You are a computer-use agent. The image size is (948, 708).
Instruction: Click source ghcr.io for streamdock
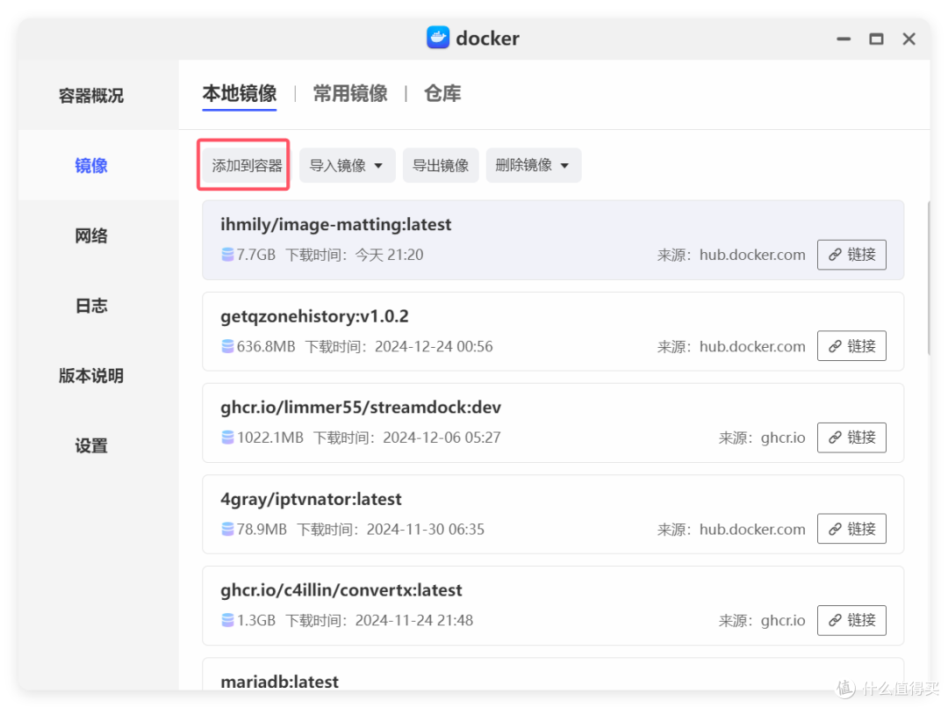783,437
